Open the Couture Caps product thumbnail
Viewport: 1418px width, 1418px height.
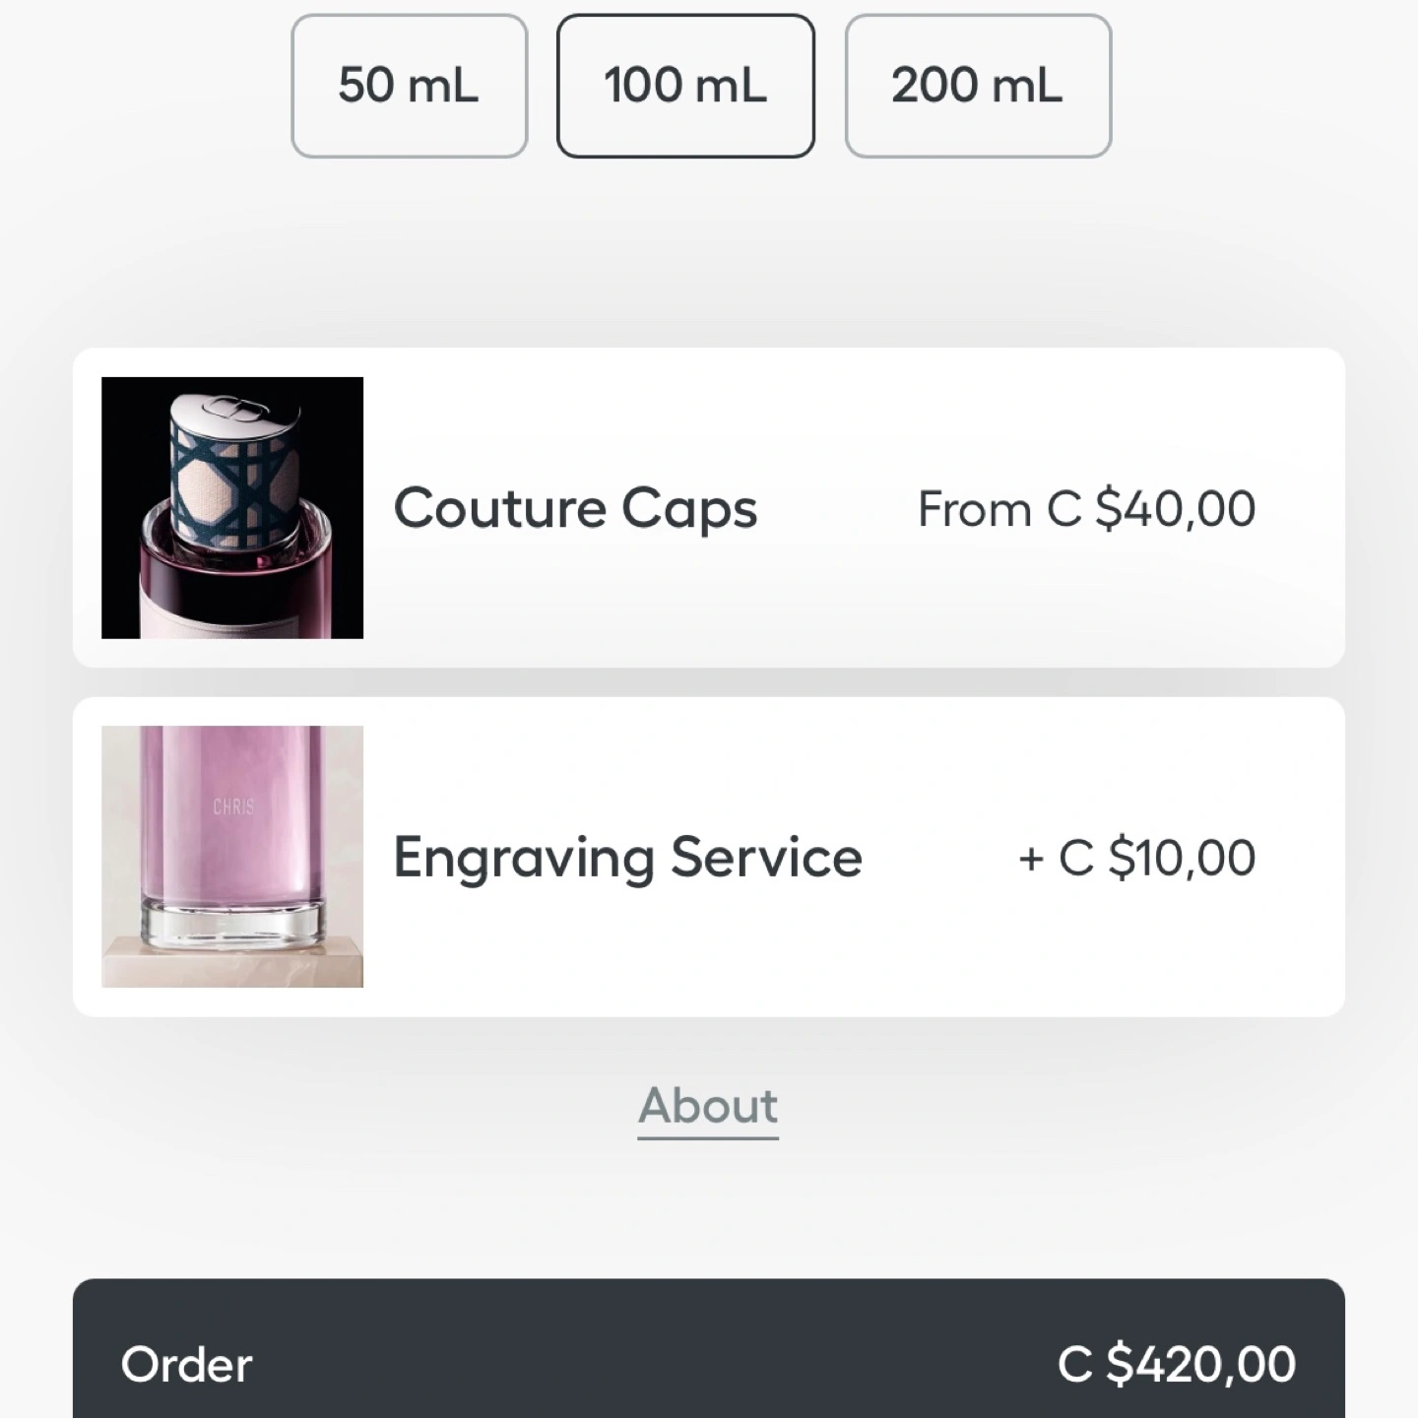point(232,508)
